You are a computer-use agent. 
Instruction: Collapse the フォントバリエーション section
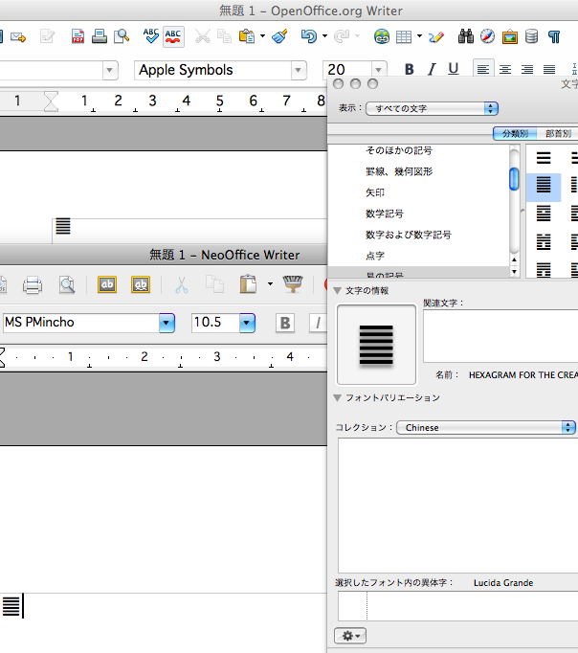point(338,398)
